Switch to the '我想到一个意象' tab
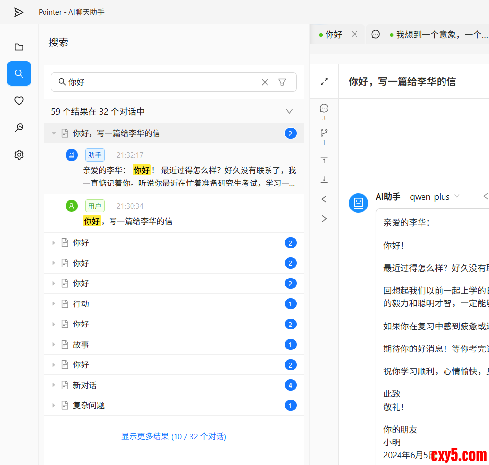This screenshot has height=465, width=489. pos(440,35)
